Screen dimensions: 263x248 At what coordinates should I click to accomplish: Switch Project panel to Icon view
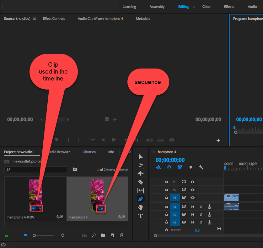26,235
